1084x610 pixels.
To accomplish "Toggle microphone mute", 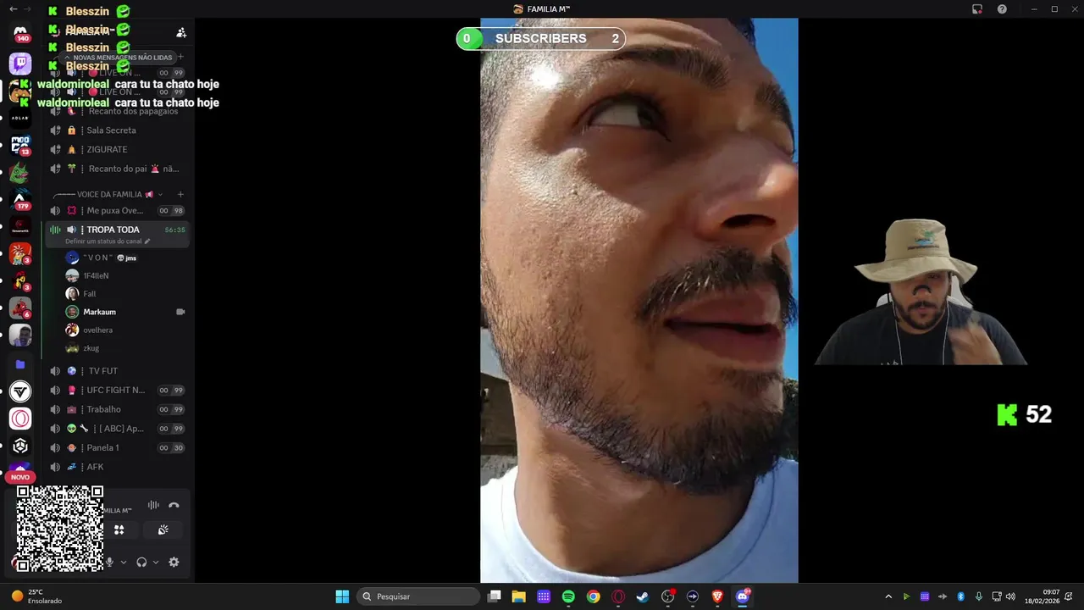I will click(x=109, y=562).
